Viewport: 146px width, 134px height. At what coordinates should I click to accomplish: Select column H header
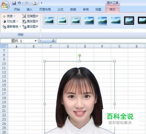(x=137, y=46)
